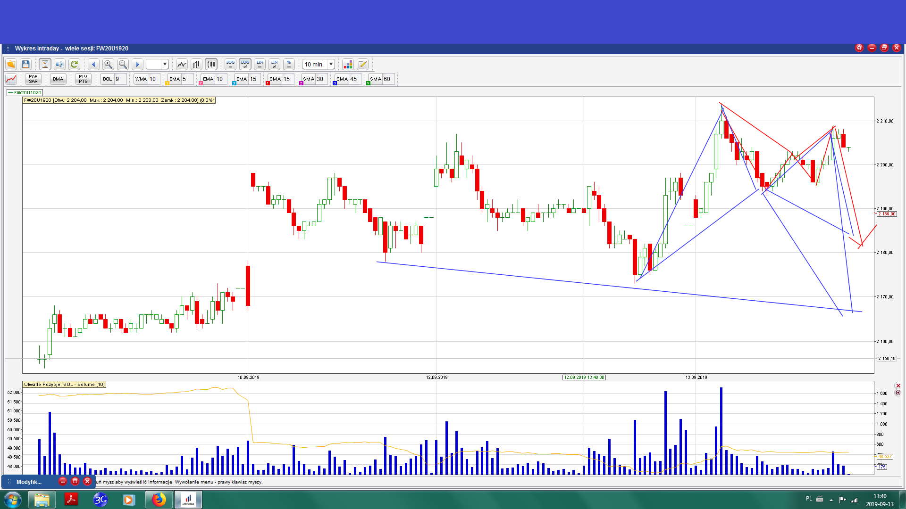Click the green refresh arrow icon

pos(74,64)
